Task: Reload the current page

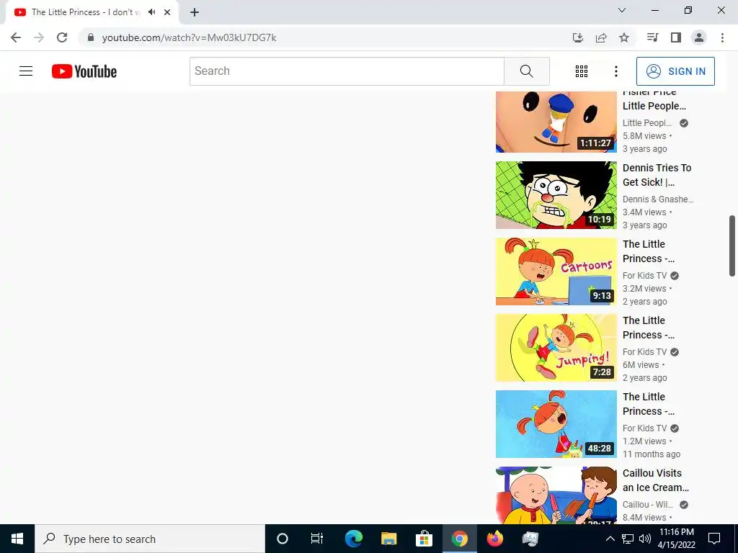Action: 62,37
